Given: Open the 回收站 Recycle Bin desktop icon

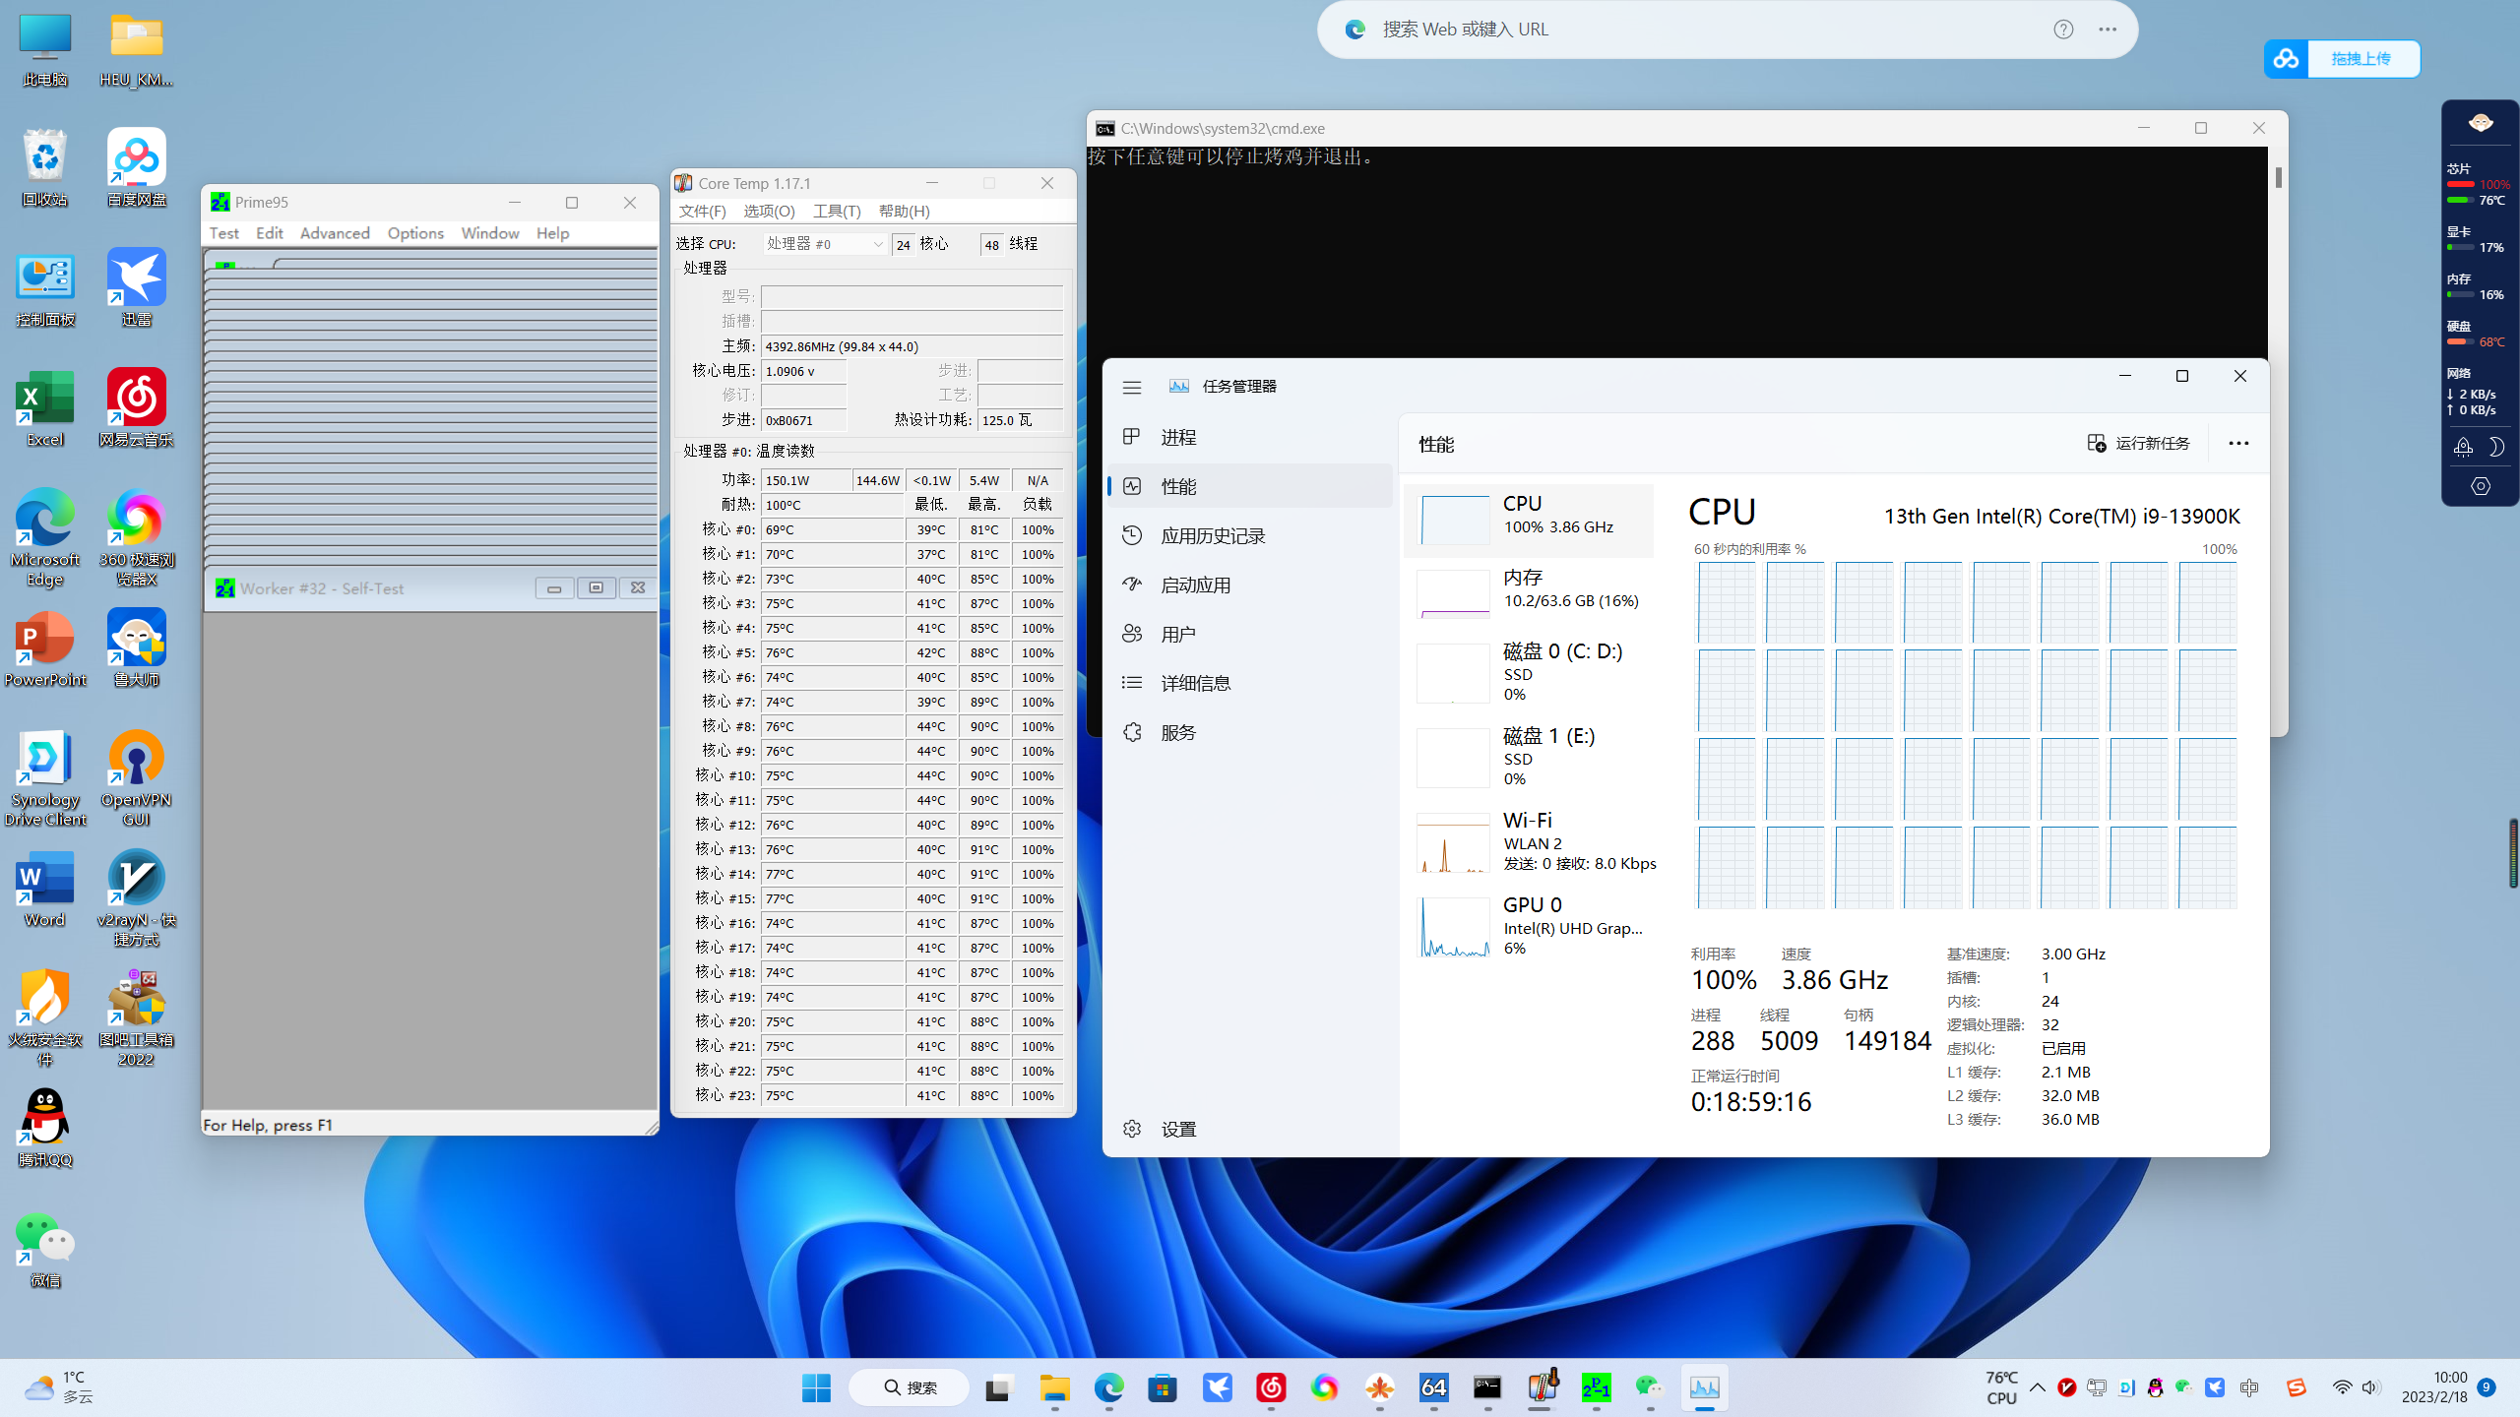Looking at the screenshot, I should [45, 167].
